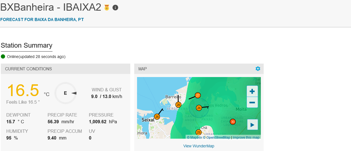Select station marker 25 near Vila Chã
Screen dimensions: 351x151
[199, 132]
